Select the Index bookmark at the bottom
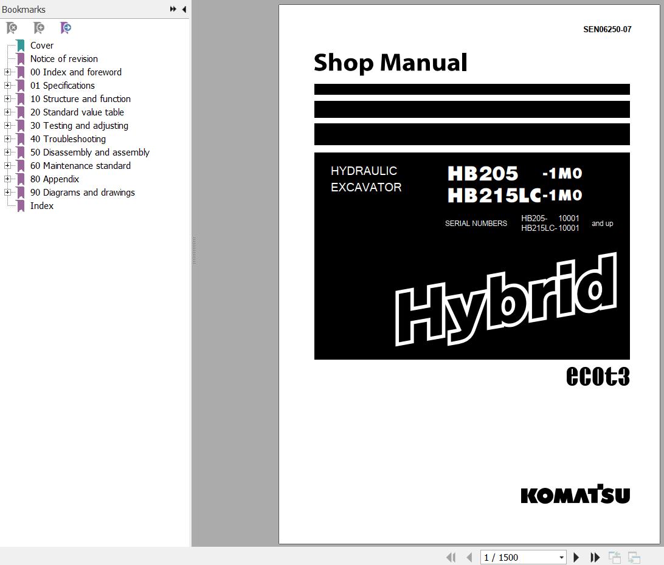 point(42,206)
